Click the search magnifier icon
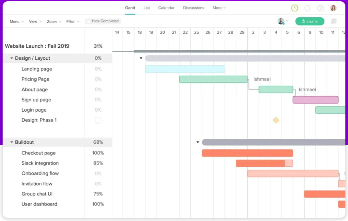Image resolution: width=348 pixels, height=221 pixels. [x=307, y=8]
